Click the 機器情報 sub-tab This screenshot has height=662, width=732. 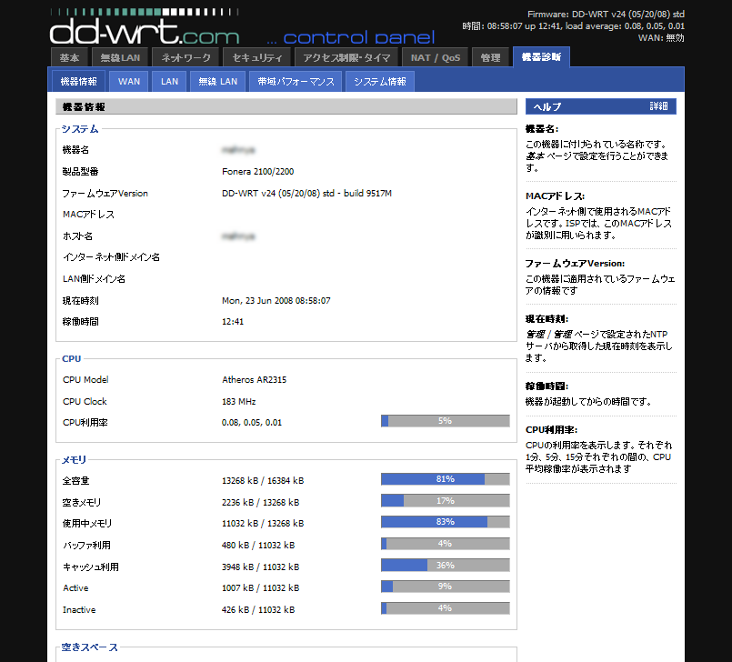pyautogui.click(x=79, y=82)
